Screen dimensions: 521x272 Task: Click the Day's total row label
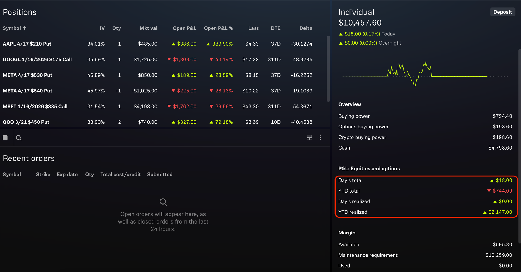pos(350,180)
